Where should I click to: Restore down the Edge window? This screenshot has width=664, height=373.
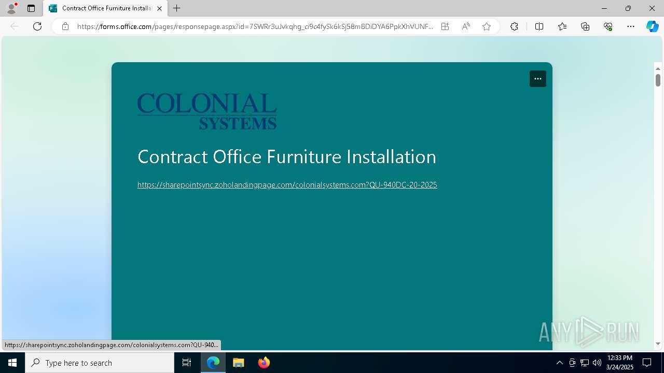pos(628,8)
